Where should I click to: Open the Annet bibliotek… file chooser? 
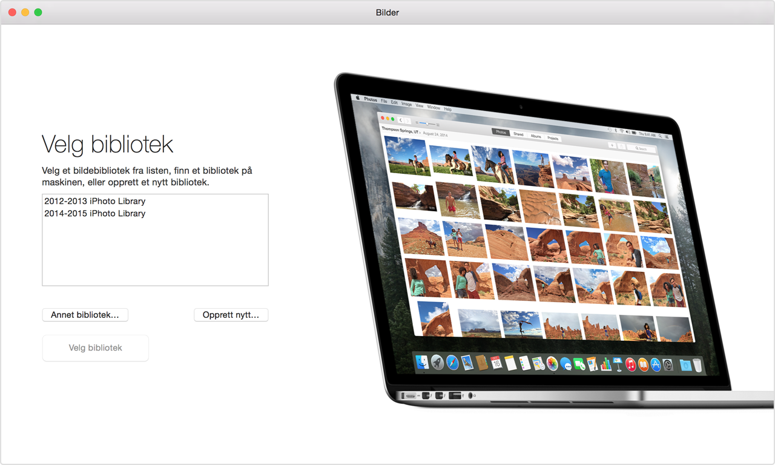click(85, 315)
